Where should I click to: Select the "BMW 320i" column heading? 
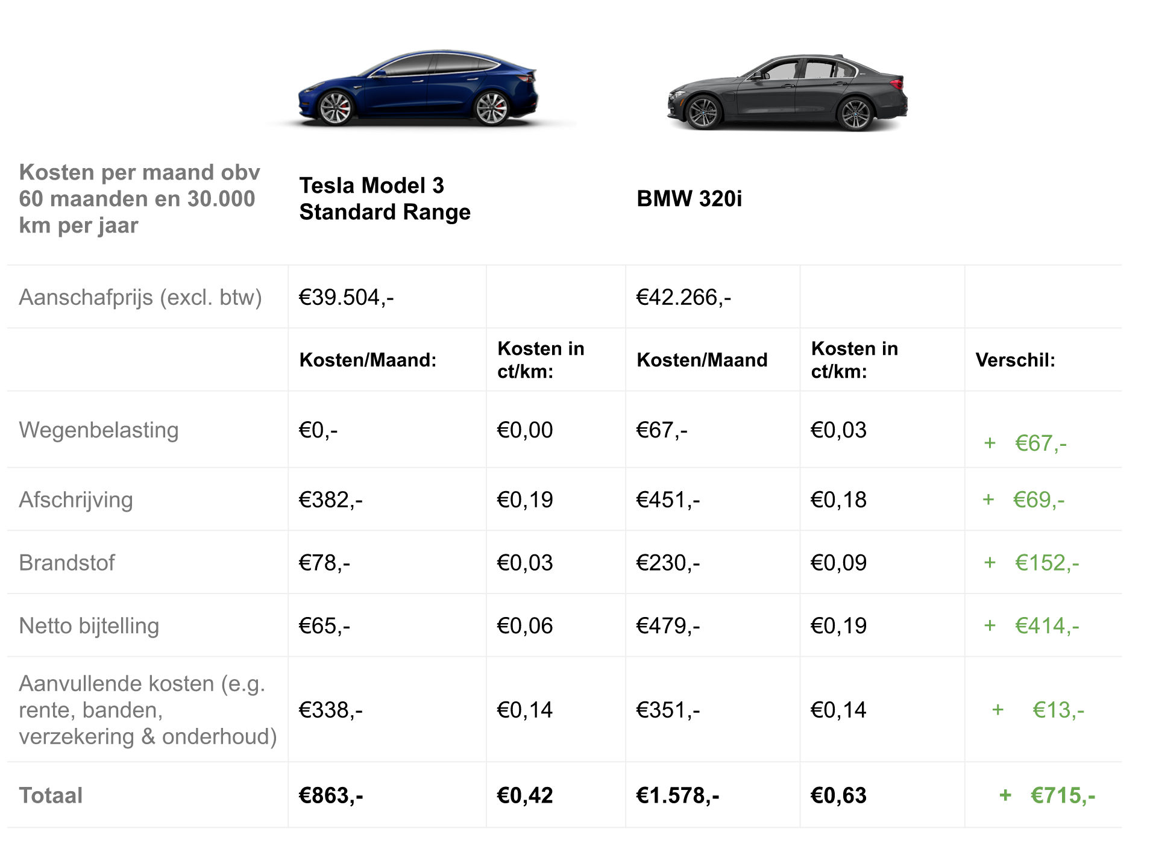[x=689, y=199]
